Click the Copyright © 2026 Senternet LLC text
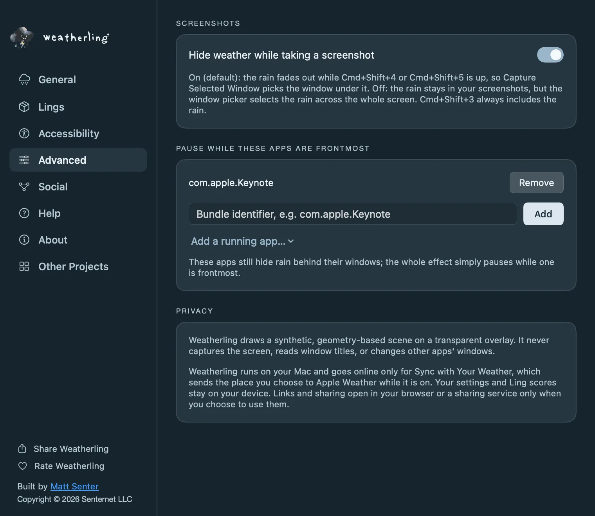 (x=75, y=499)
